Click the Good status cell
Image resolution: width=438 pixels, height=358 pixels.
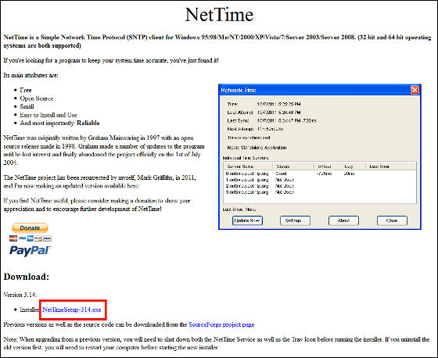click(x=281, y=174)
